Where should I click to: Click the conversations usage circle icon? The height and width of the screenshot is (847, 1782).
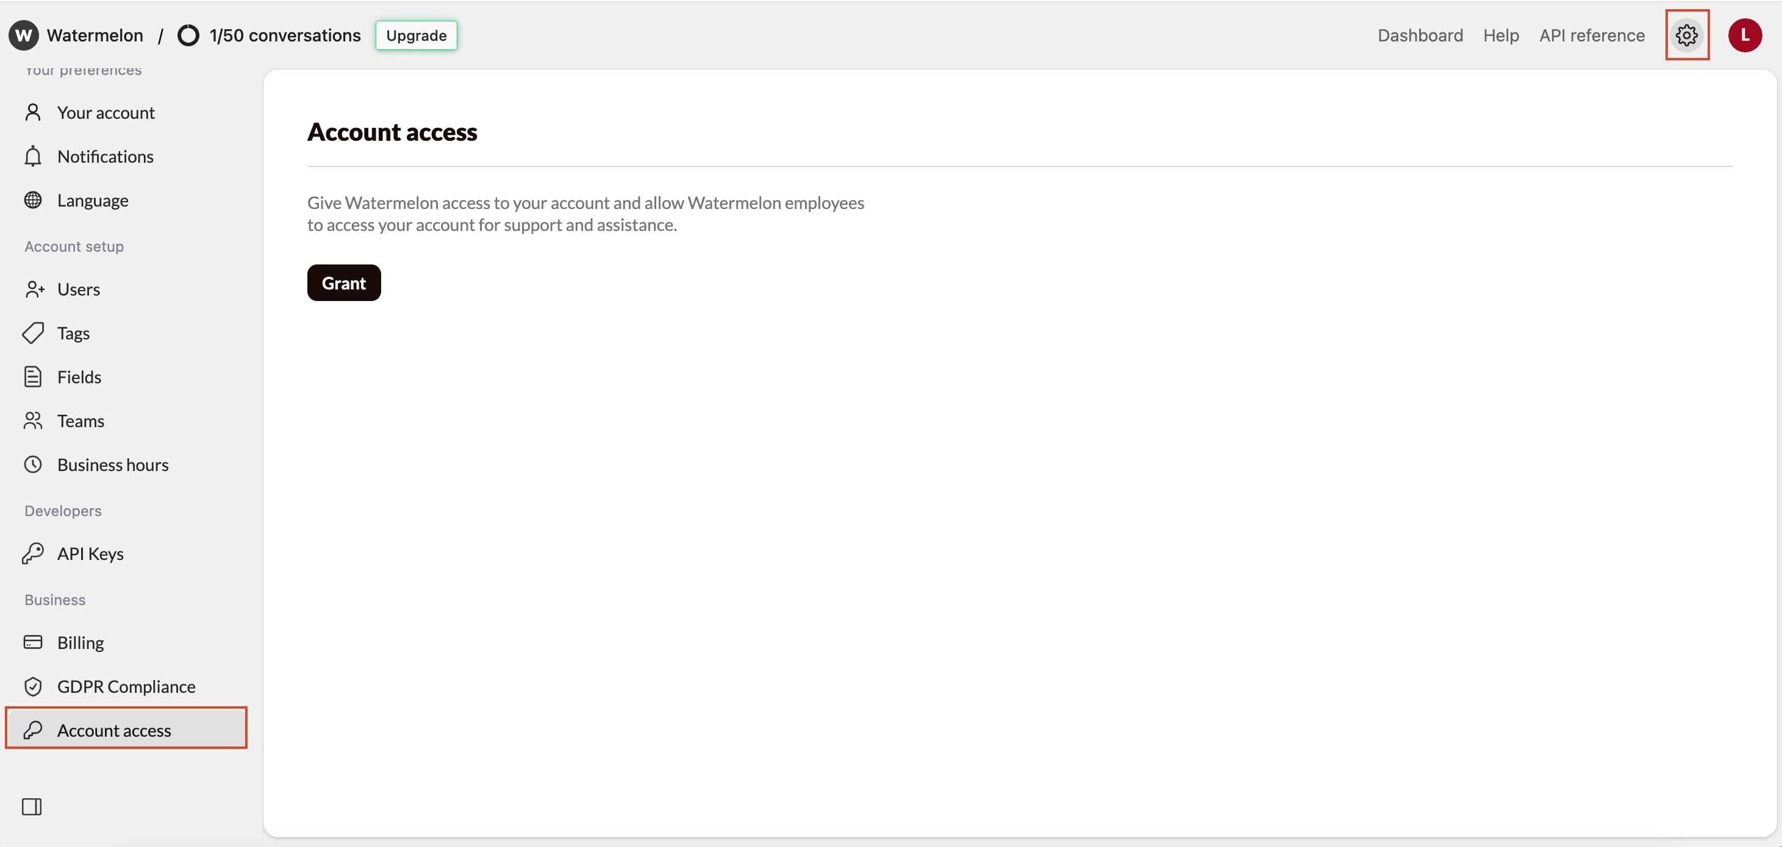tap(188, 35)
